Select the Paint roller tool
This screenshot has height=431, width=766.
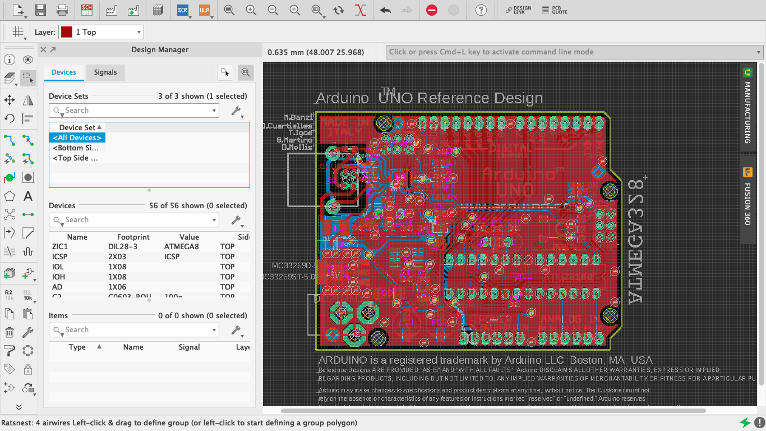pyautogui.click(x=10, y=351)
